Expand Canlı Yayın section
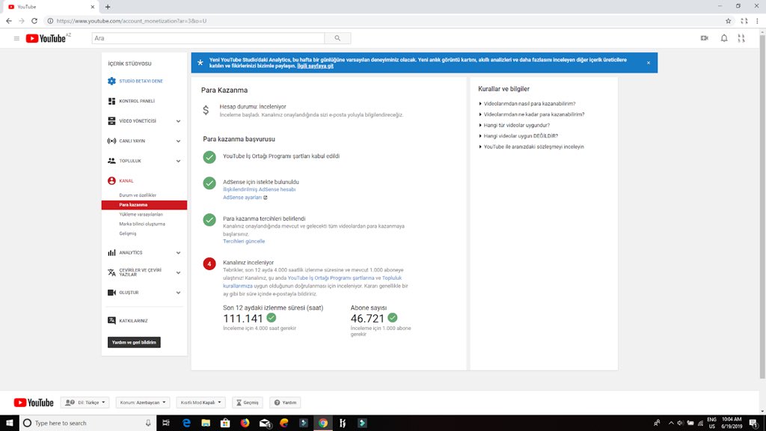The image size is (766, 431). 178,141
